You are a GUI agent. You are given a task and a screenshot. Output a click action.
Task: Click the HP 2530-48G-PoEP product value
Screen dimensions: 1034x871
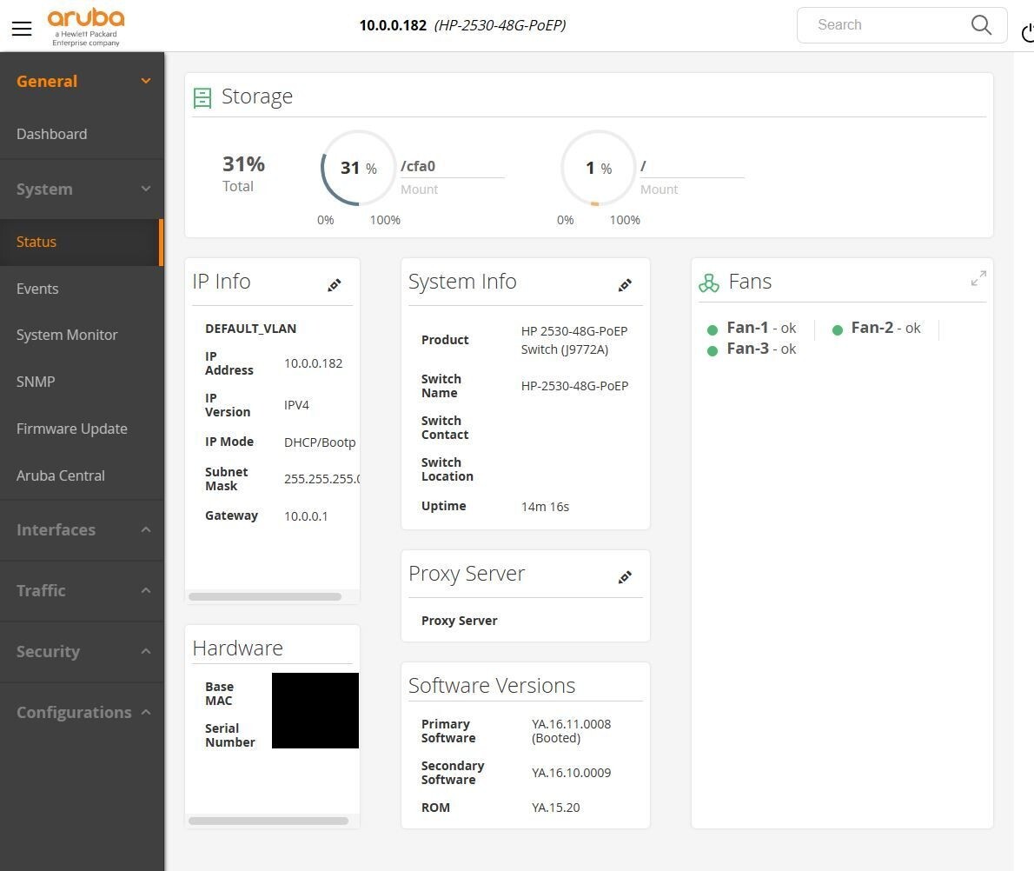574,341
